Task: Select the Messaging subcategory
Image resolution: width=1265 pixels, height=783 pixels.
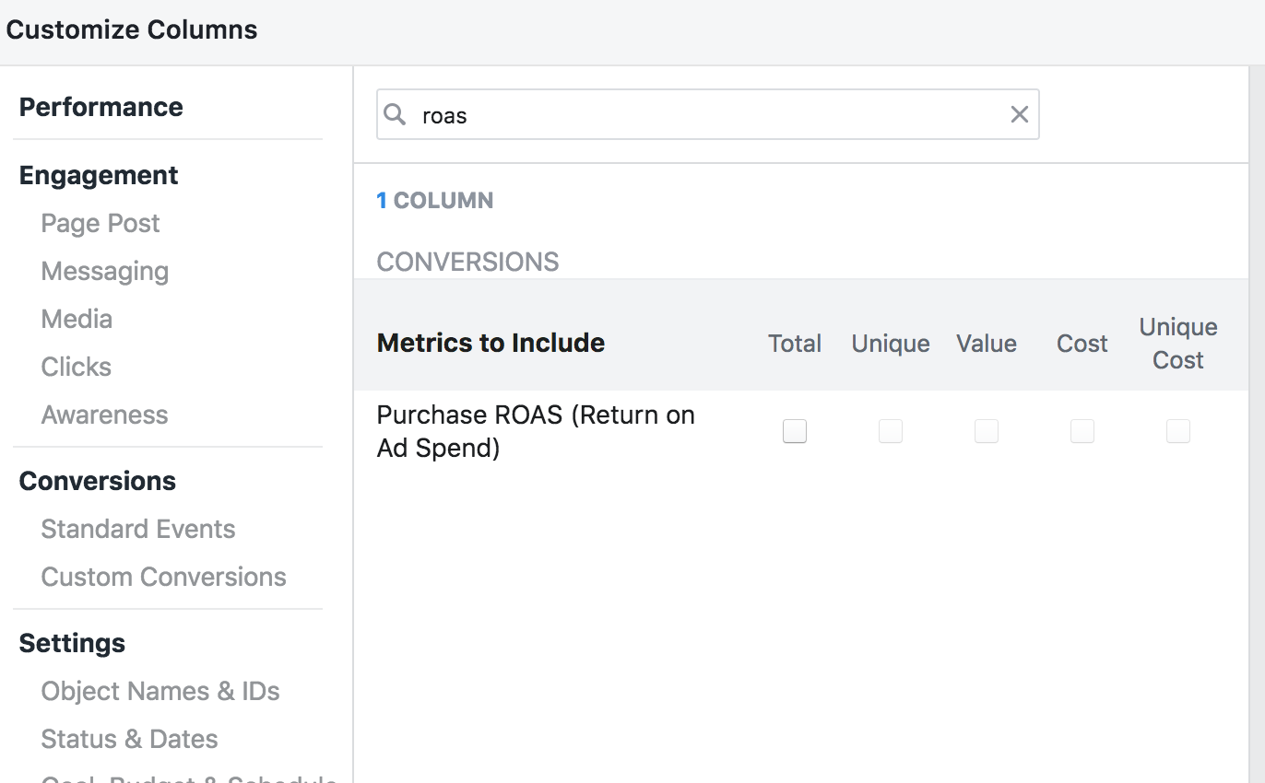Action: 104,271
